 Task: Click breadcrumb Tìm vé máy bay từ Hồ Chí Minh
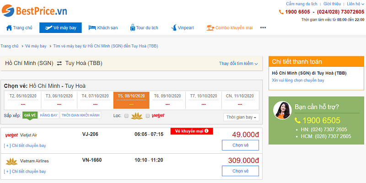point(106,46)
